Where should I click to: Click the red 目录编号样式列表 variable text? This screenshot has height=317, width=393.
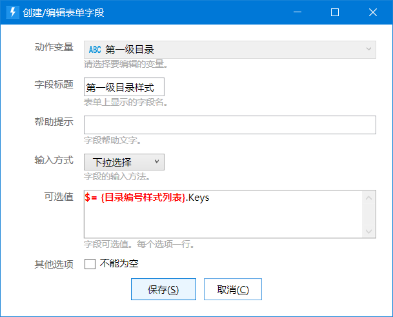tap(143, 198)
